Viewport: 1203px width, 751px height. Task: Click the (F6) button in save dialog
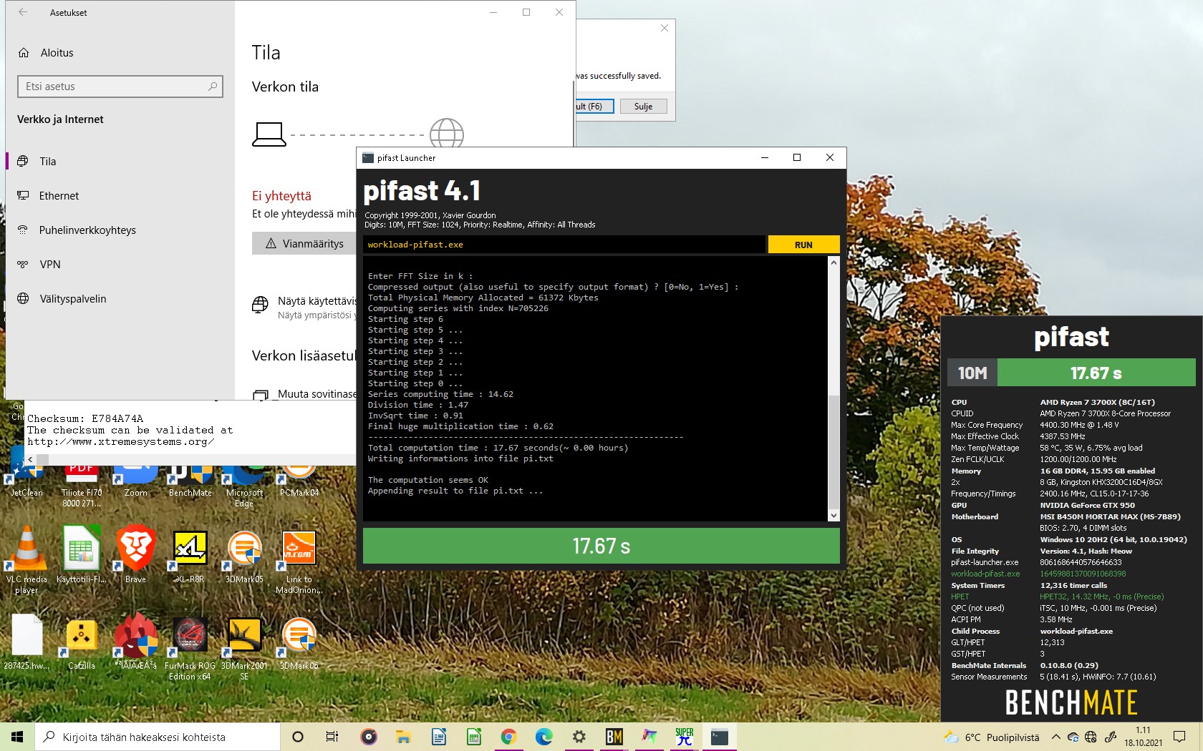[x=594, y=107]
